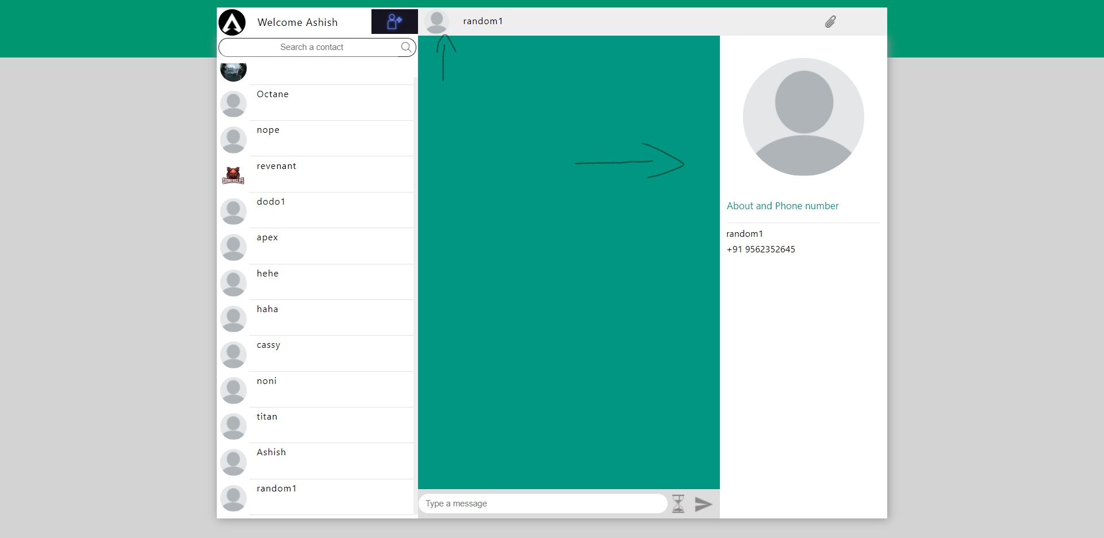
Task: Click the search magnifier icon
Action: tap(406, 47)
